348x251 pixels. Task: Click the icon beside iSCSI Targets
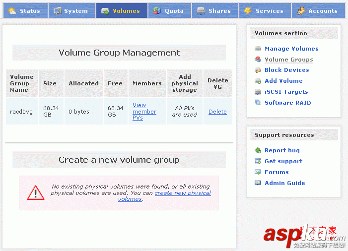258,92
